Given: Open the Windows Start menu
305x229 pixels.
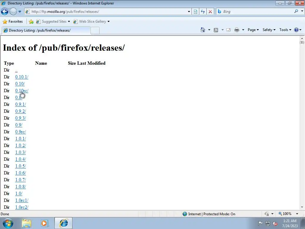Looking at the screenshot, I should 8,223.
